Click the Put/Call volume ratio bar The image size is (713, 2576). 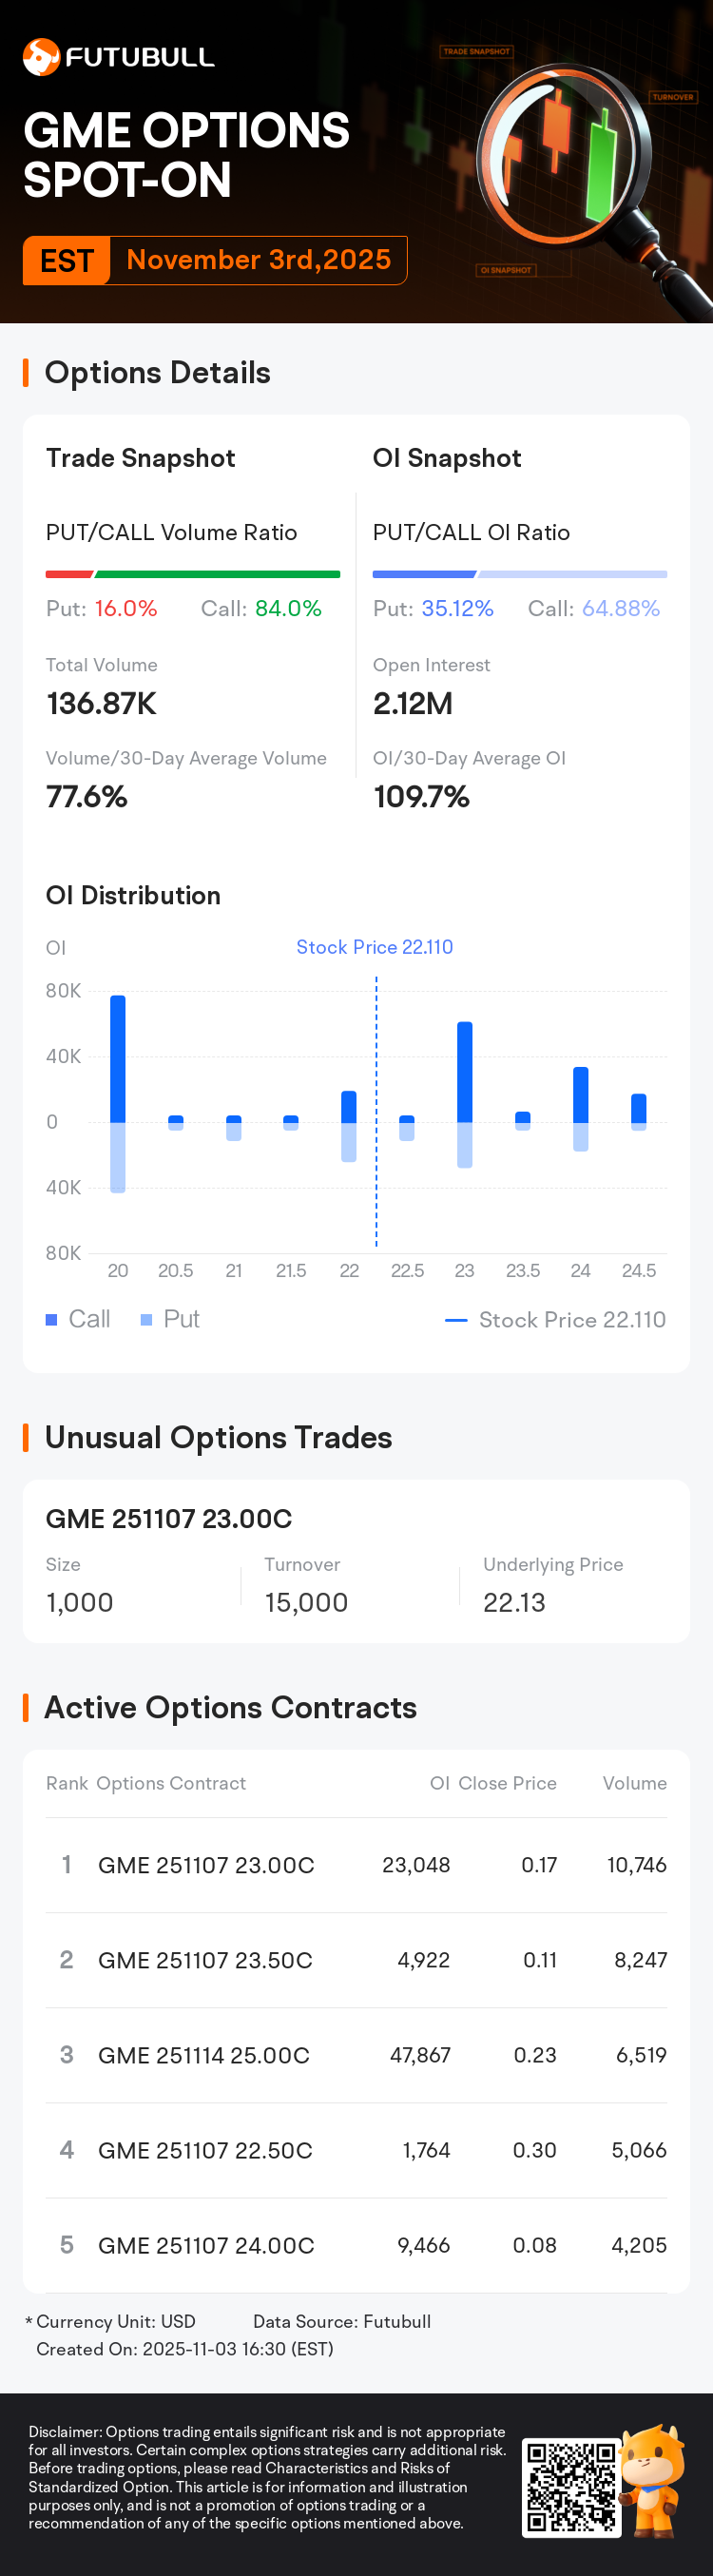193,574
